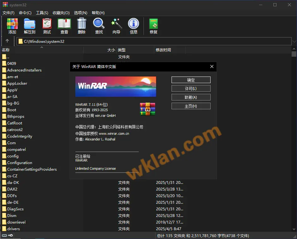The width and height of the screenshot is (297, 239).
Task: Click the Repair (修复) toolbar icon
Action: pyautogui.click(x=154, y=26)
